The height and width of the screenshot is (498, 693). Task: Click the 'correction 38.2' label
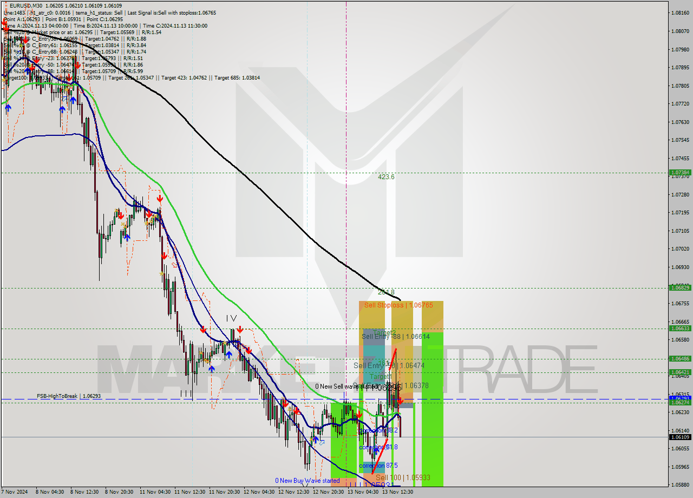point(378,430)
